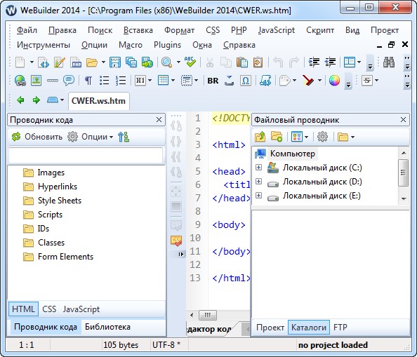Insert a hyperlink with the globe icon
The height and width of the screenshot is (357, 417).
coord(20,80)
